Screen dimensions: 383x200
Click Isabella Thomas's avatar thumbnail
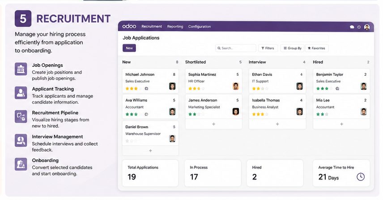tap(300, 112)
